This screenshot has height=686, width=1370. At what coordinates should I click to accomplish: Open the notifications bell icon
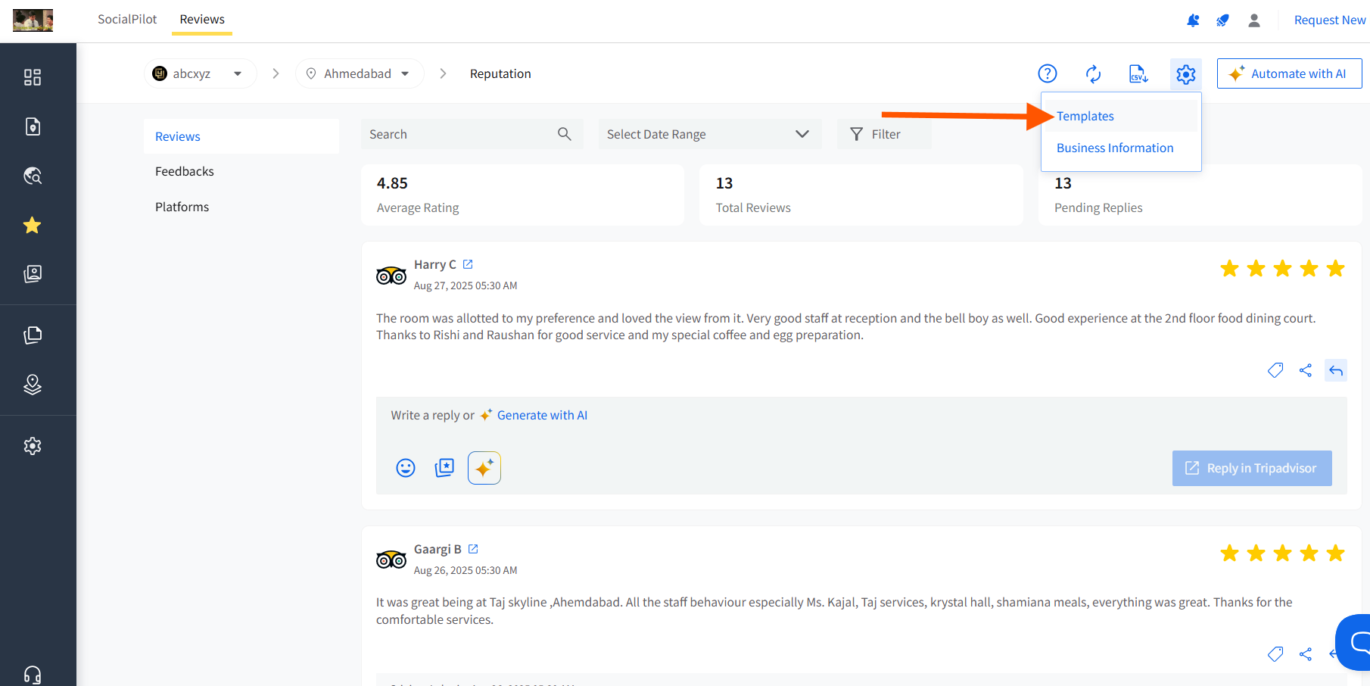1193,20
